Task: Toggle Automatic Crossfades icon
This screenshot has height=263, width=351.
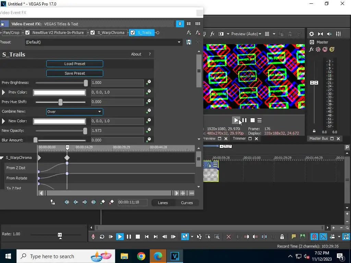Action: pos(323,237)
